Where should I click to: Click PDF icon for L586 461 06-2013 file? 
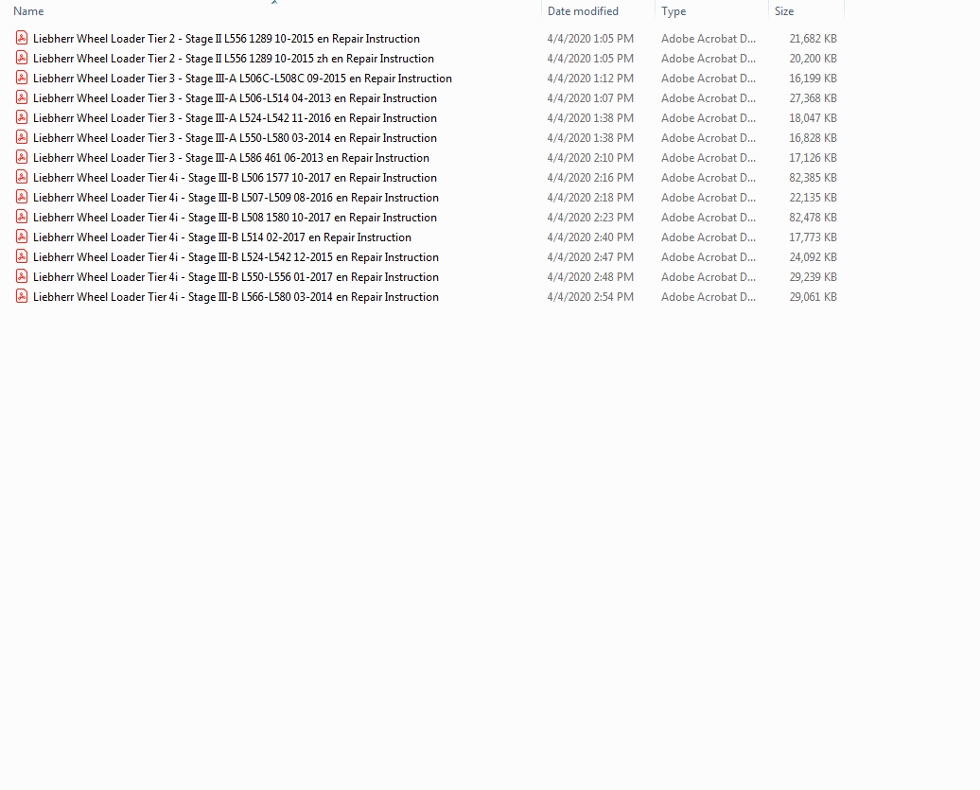tap(22, 157)
